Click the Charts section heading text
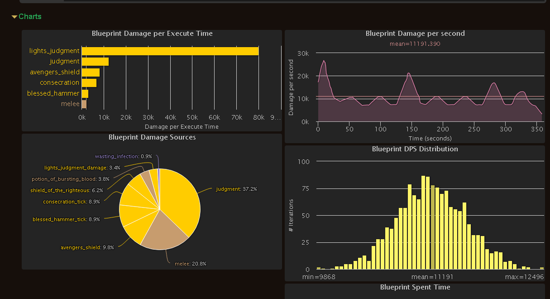Image resolution: width=550 pixels, height=299 pixels. click(30, 17)
